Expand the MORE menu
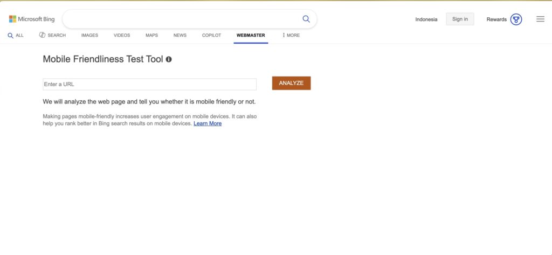 pyautogui.click(x=291, y=35)
